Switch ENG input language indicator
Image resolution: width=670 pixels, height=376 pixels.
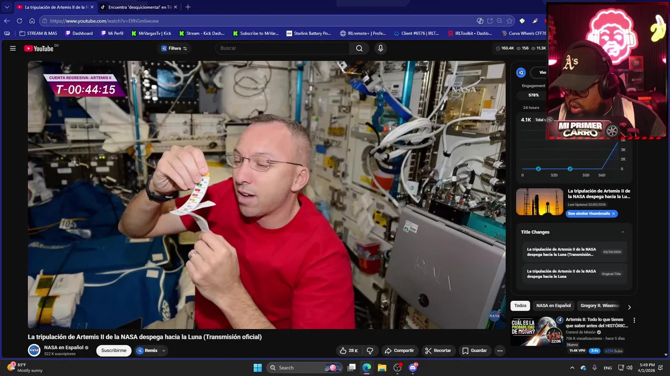608,368
